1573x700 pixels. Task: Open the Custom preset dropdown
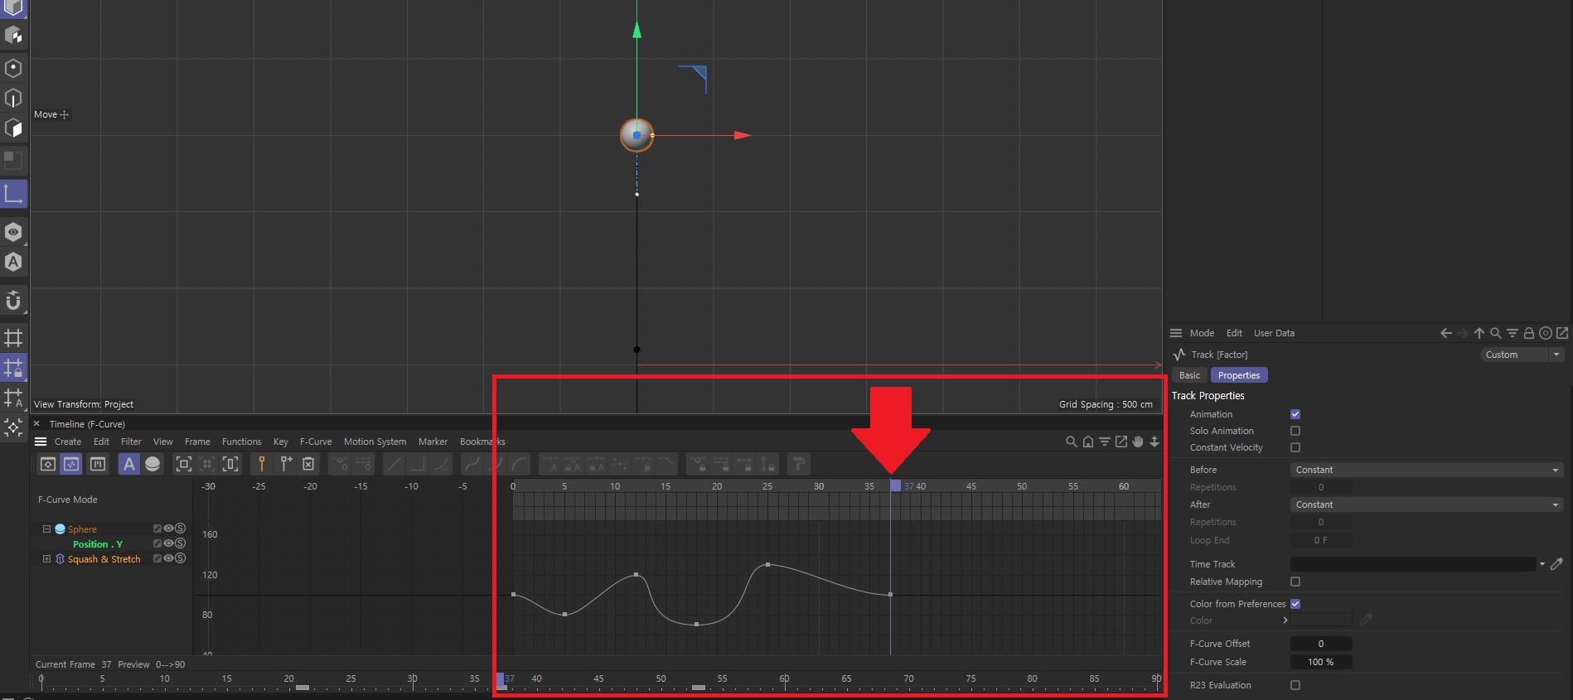pyautogui.click(x=1522, y=355)
